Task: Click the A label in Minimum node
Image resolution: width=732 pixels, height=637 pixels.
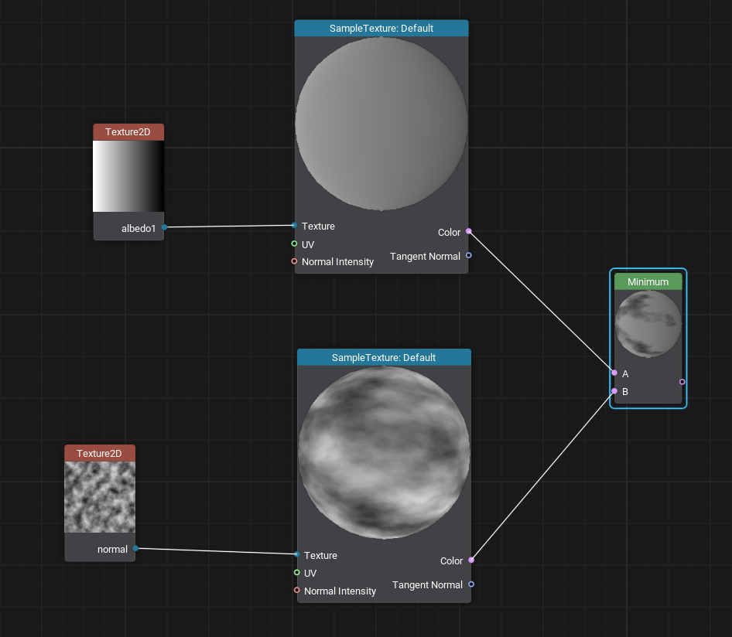Action: (625, 373)
